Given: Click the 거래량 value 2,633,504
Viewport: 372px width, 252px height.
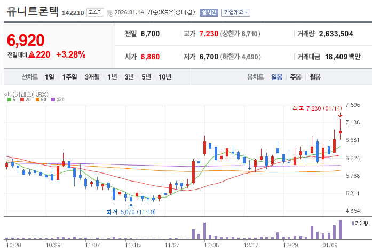Looking at the screenshot, I should click(x=336, y=34).
